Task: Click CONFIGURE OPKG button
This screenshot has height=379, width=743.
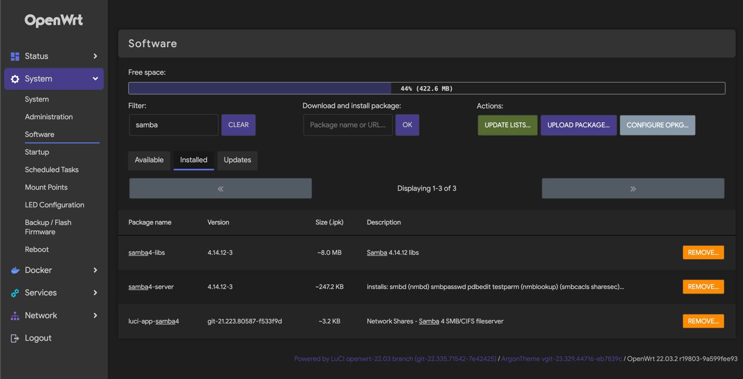Action: [658, 125]
